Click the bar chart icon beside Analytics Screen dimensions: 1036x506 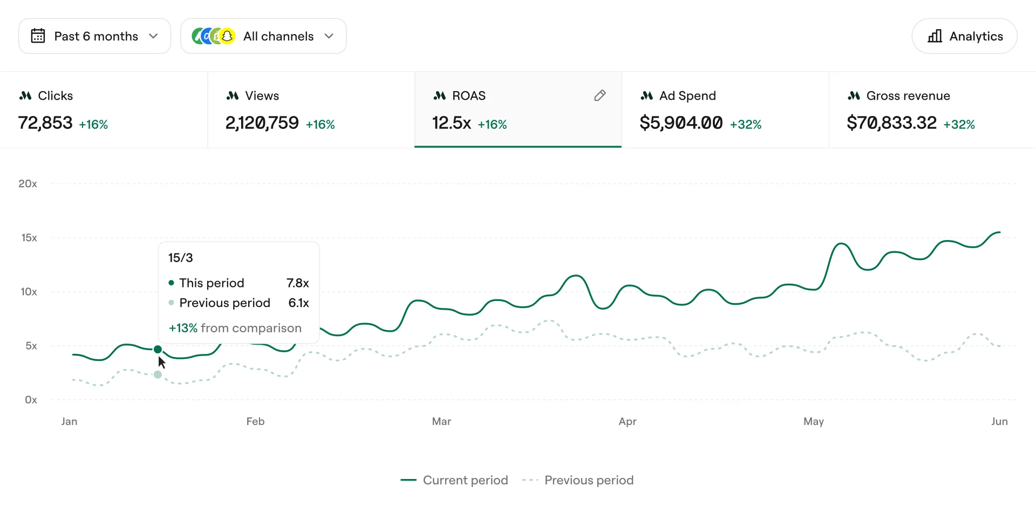click(935, 36)
